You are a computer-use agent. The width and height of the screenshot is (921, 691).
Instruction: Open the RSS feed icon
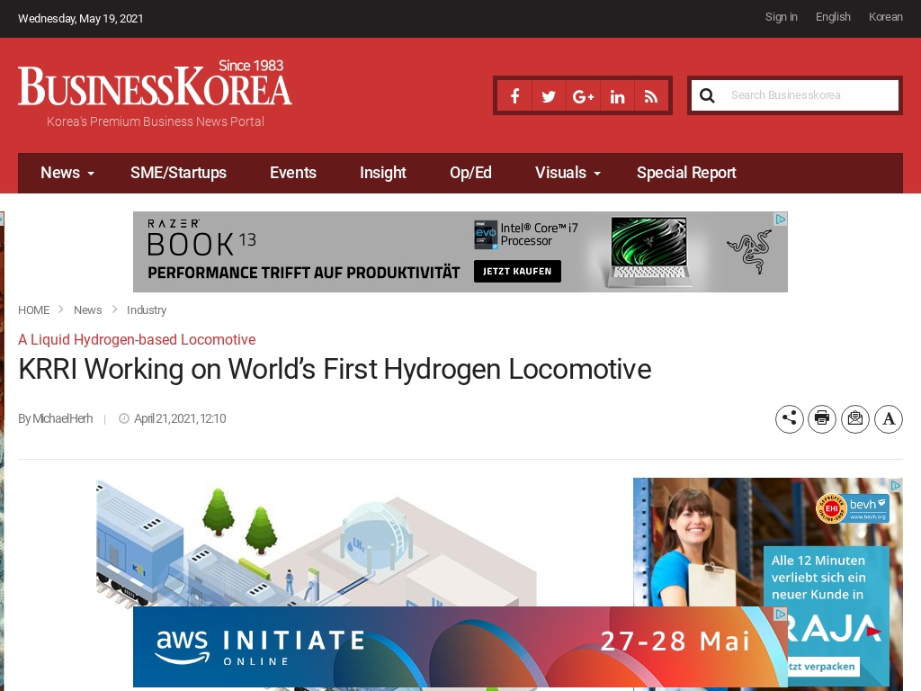tap(651, 95)
